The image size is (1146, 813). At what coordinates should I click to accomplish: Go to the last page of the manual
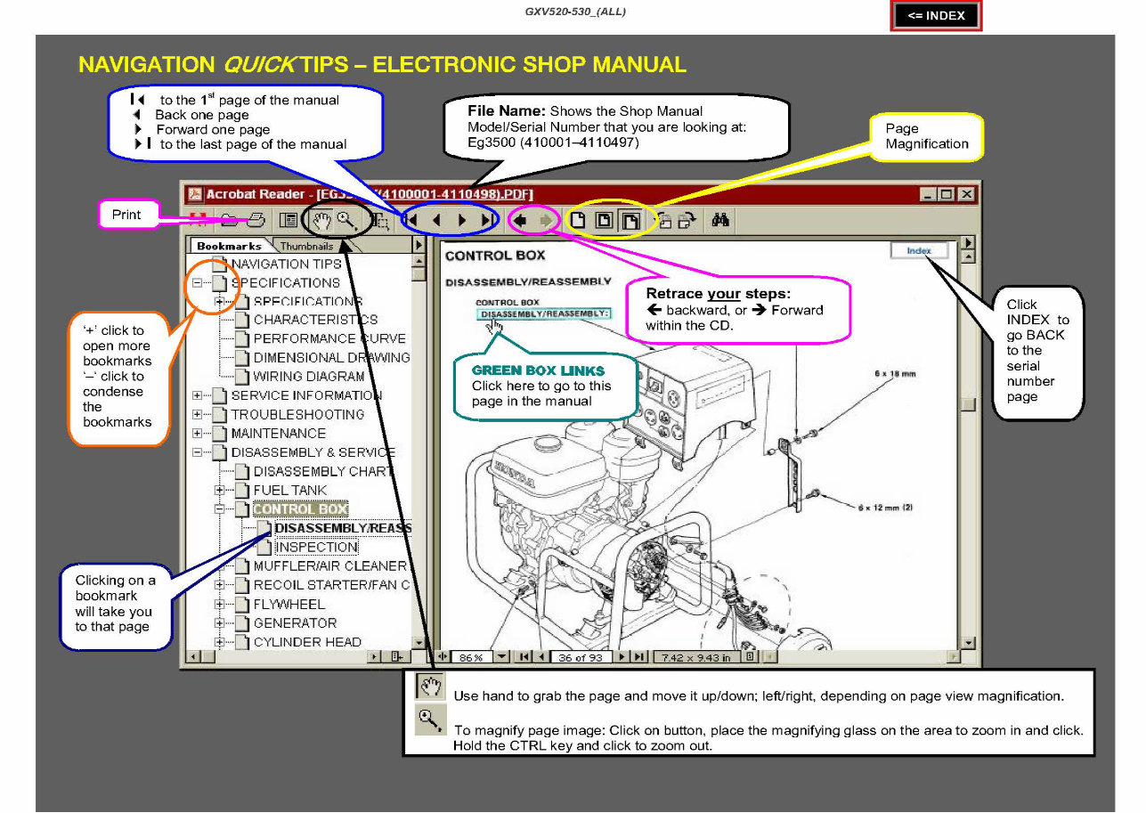tap(485, 218)
